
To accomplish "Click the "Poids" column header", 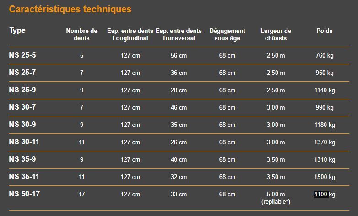I will pos(324,31).
